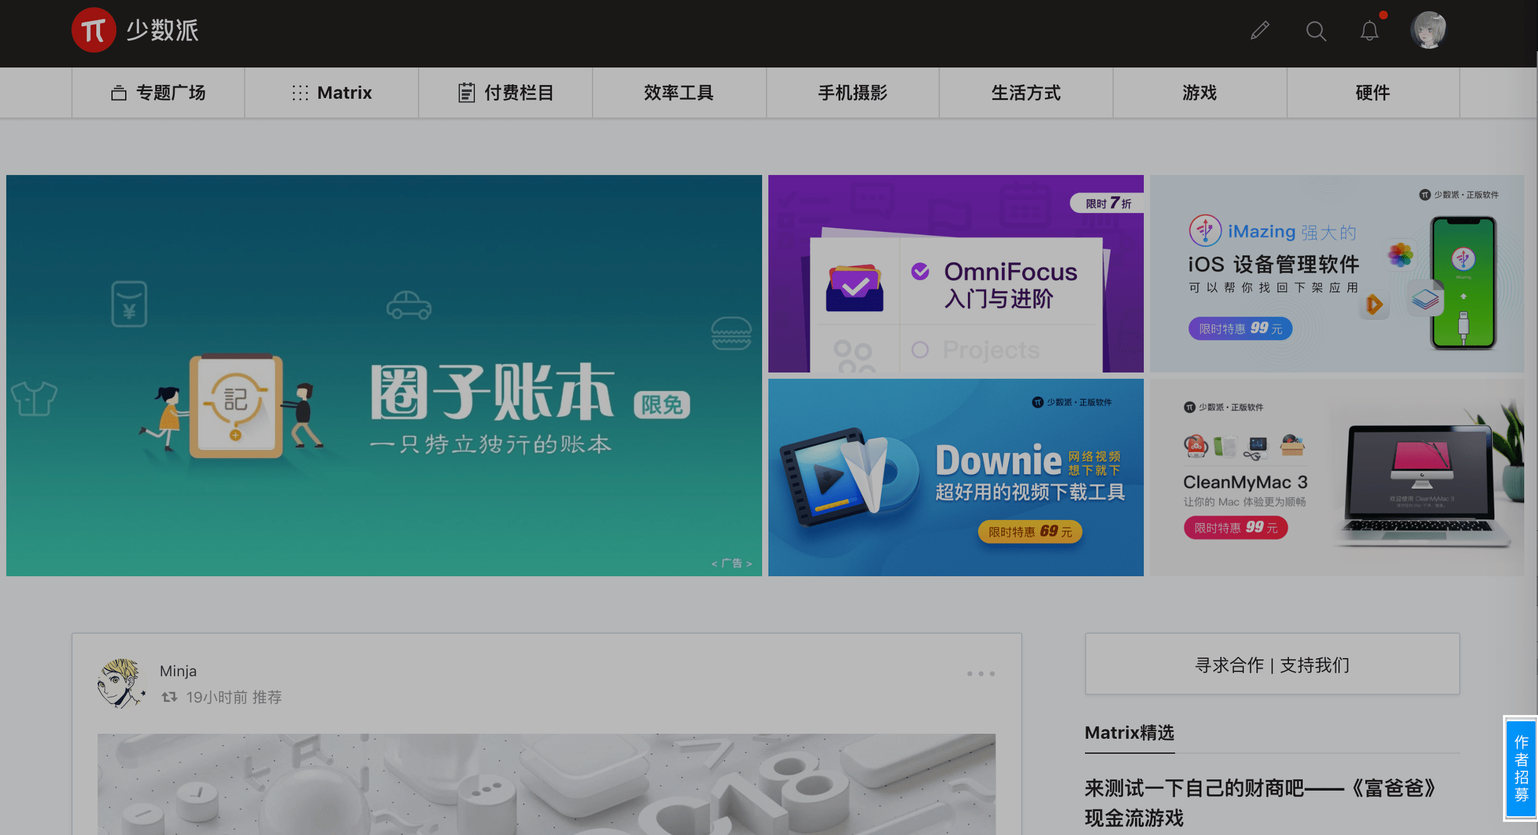Click the blue 作者招募 side button
This screenshot has width=1538, height=835.
click(1520, 768)
